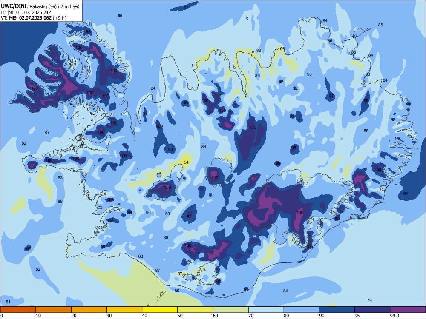This screenshot has width=426, height=319.
Task: Click the orange 10–20 legend swatch
Action: pos(54,310)
